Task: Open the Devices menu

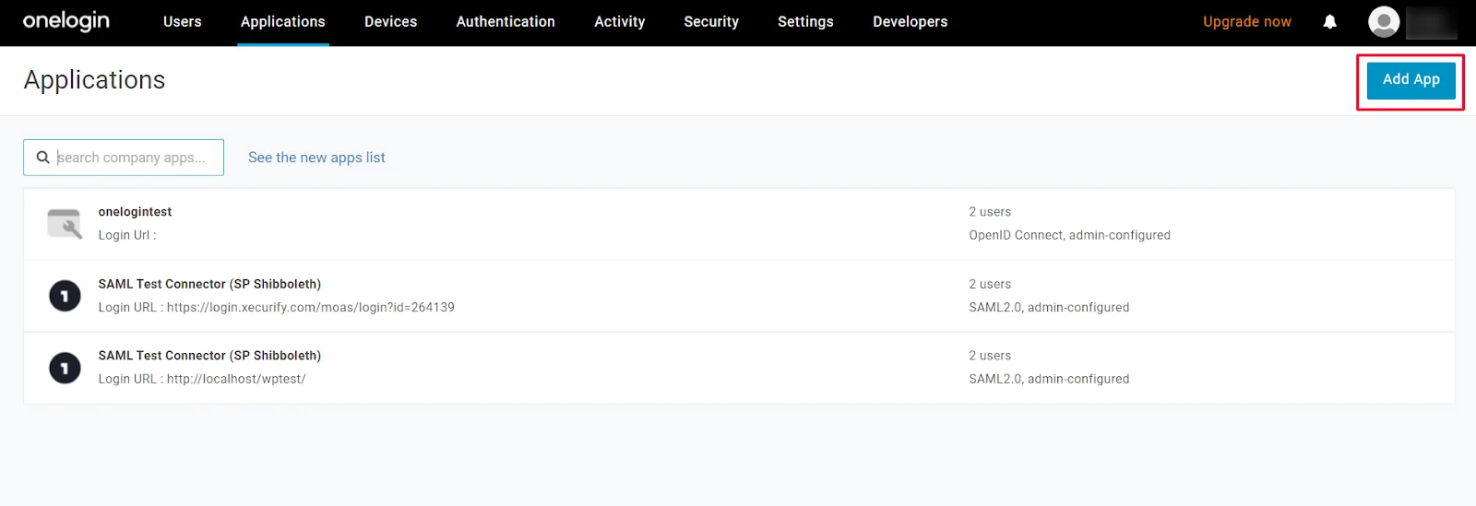Action: [x=390, y=22]
